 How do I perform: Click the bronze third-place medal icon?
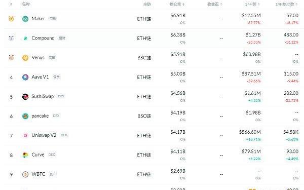pos(11,58)
